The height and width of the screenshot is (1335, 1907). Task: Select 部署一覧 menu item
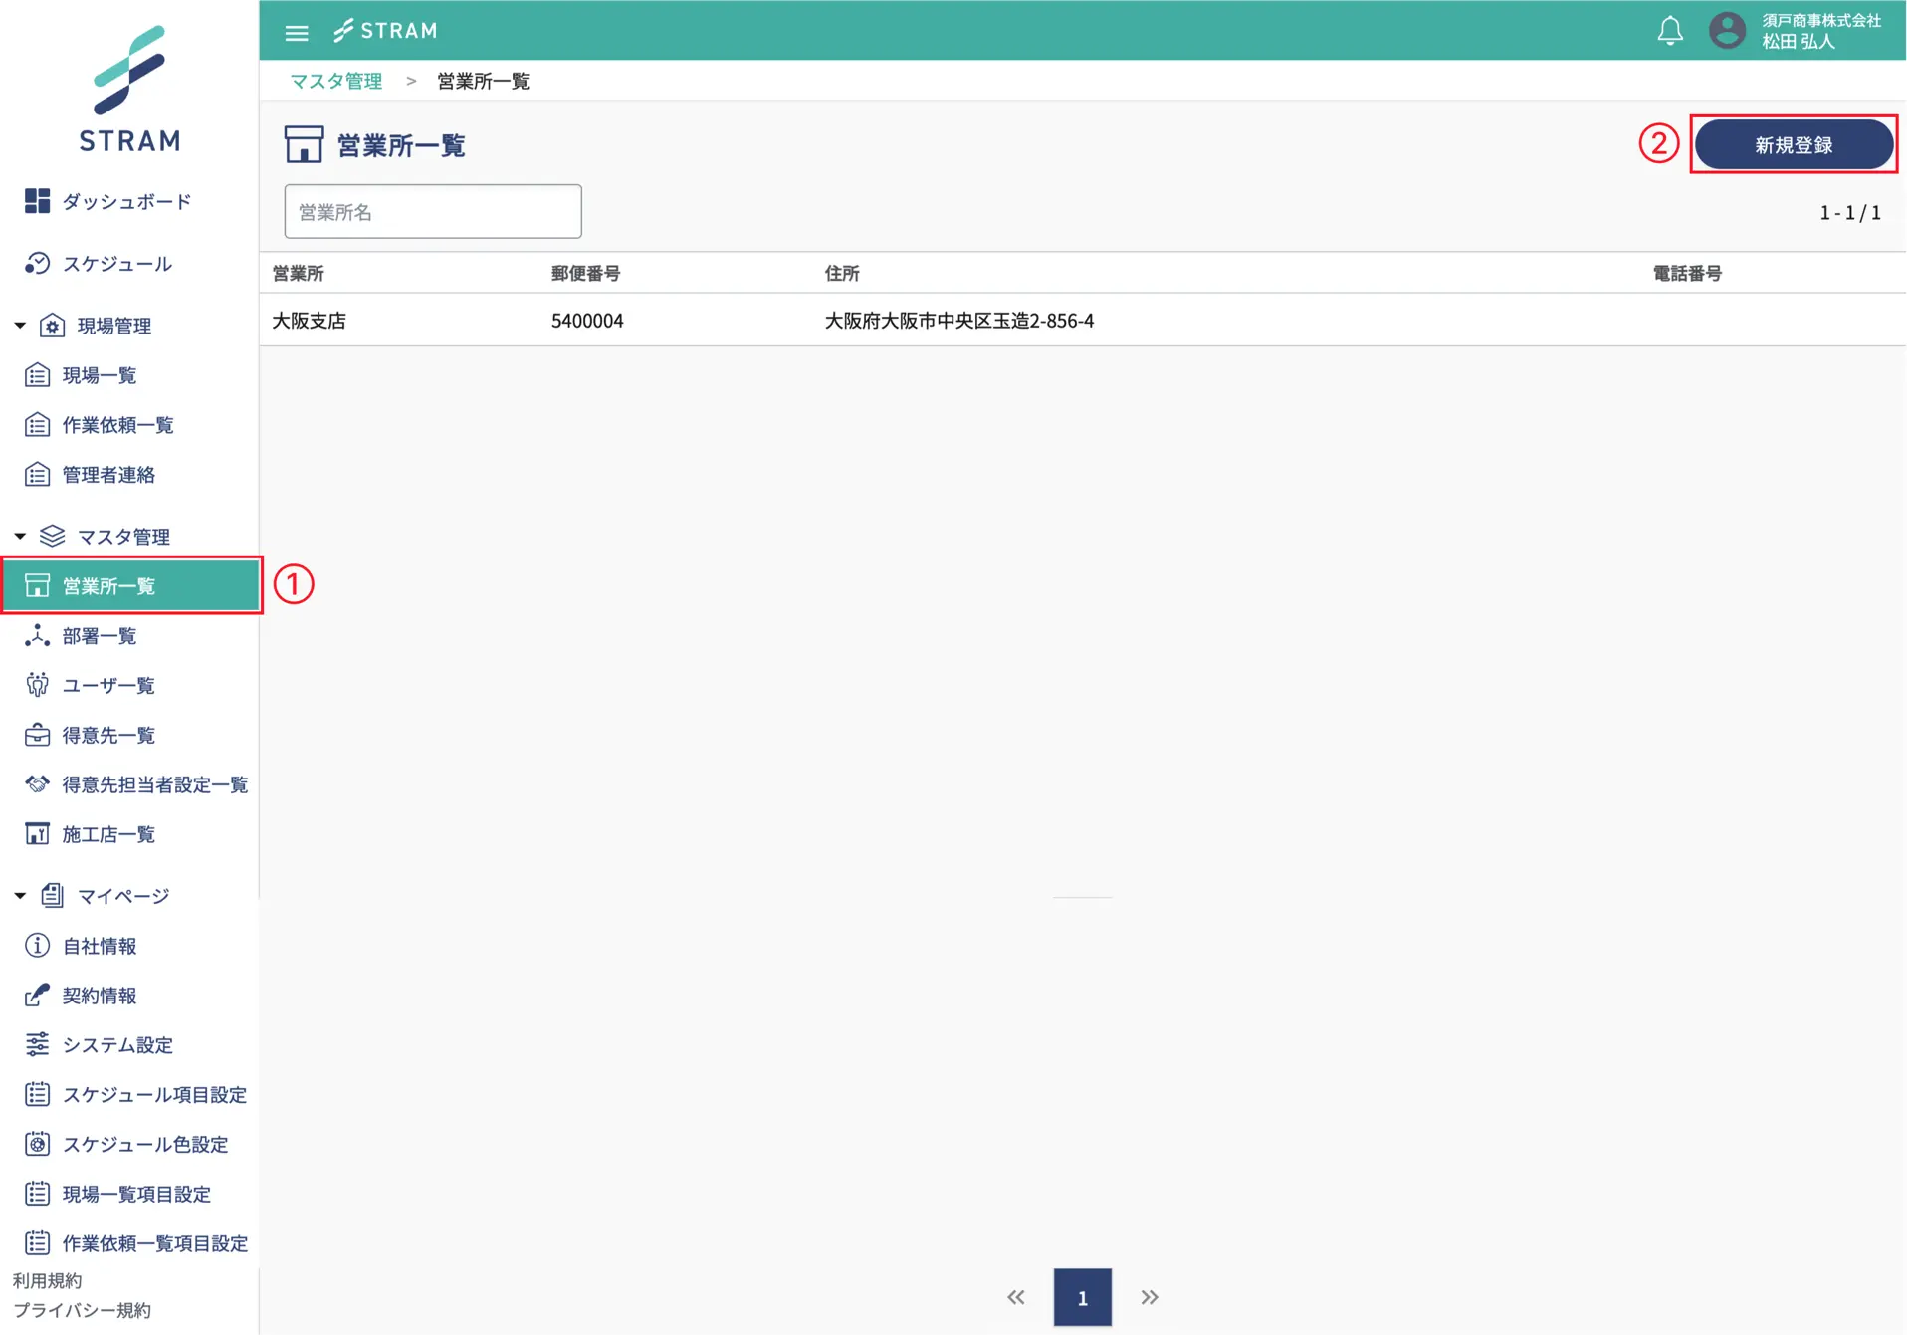[x=100, y=635]
